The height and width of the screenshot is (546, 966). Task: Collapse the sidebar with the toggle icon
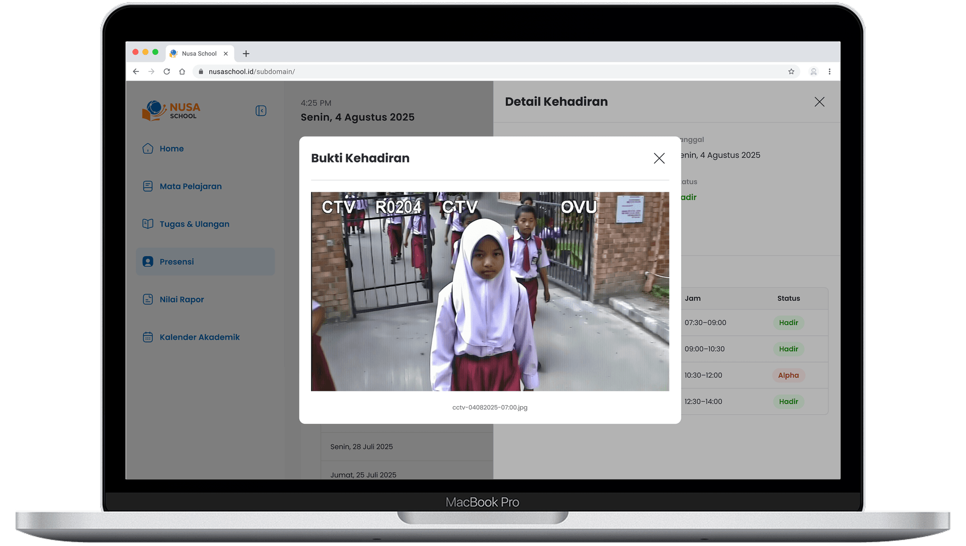(261, 110)
